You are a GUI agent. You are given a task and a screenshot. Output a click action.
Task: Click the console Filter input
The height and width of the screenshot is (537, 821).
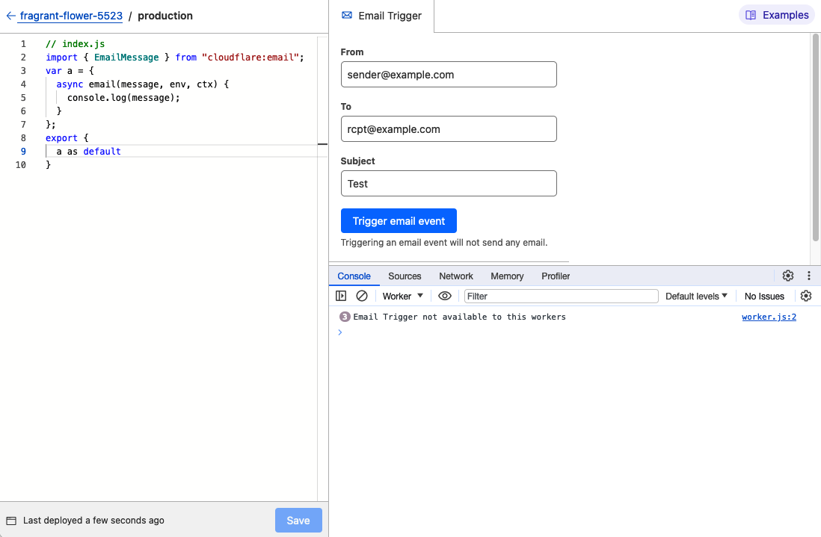click(x=562, y=296)
